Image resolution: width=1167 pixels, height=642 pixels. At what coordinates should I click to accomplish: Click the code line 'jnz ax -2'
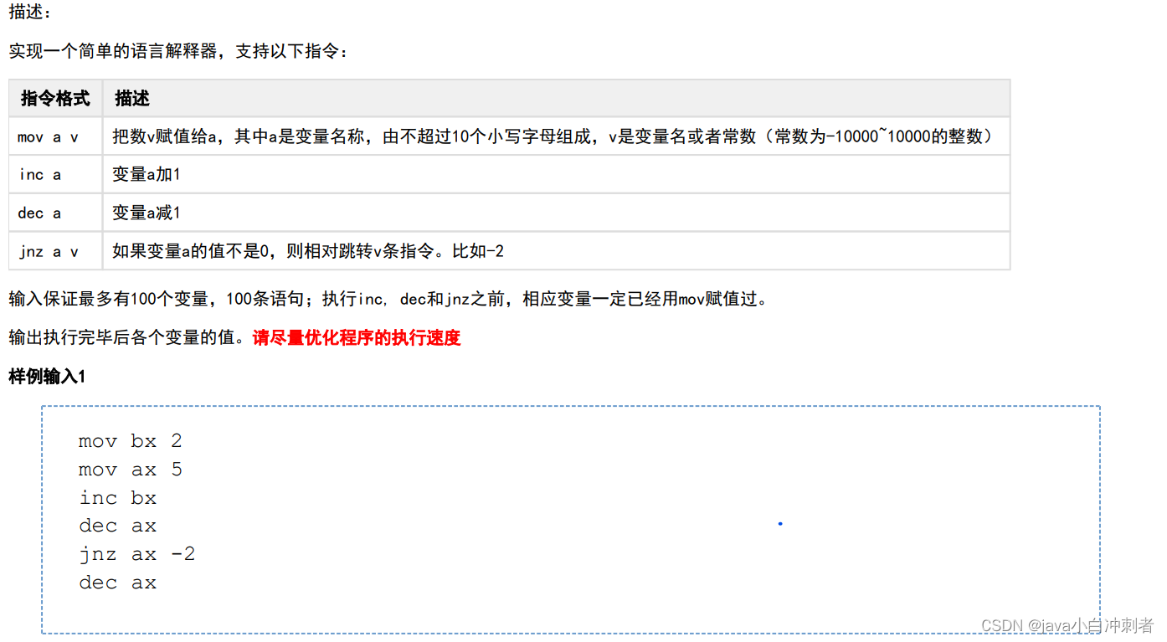pos(136,554)
